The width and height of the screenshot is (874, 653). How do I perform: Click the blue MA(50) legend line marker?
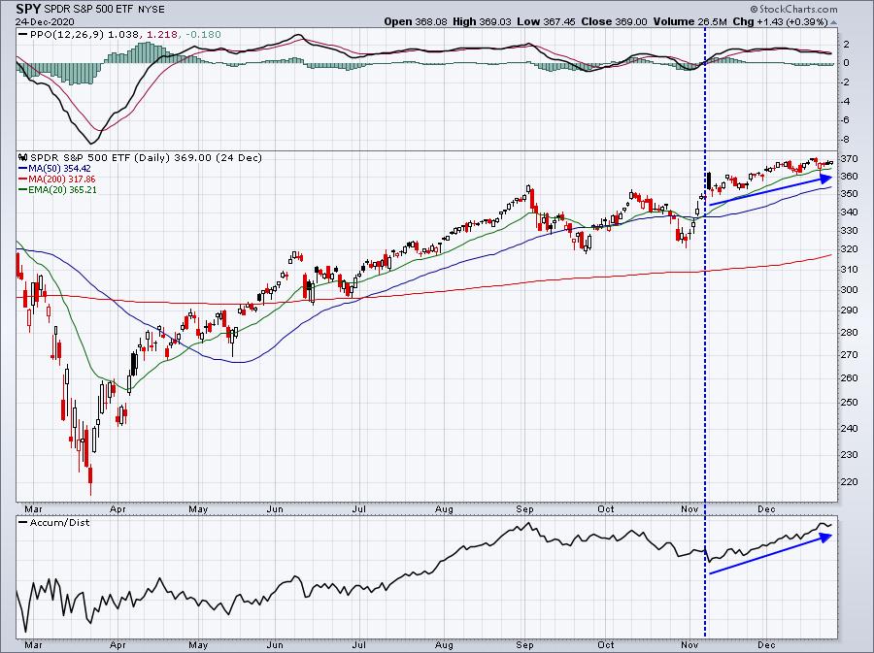(x=23, y=168)
